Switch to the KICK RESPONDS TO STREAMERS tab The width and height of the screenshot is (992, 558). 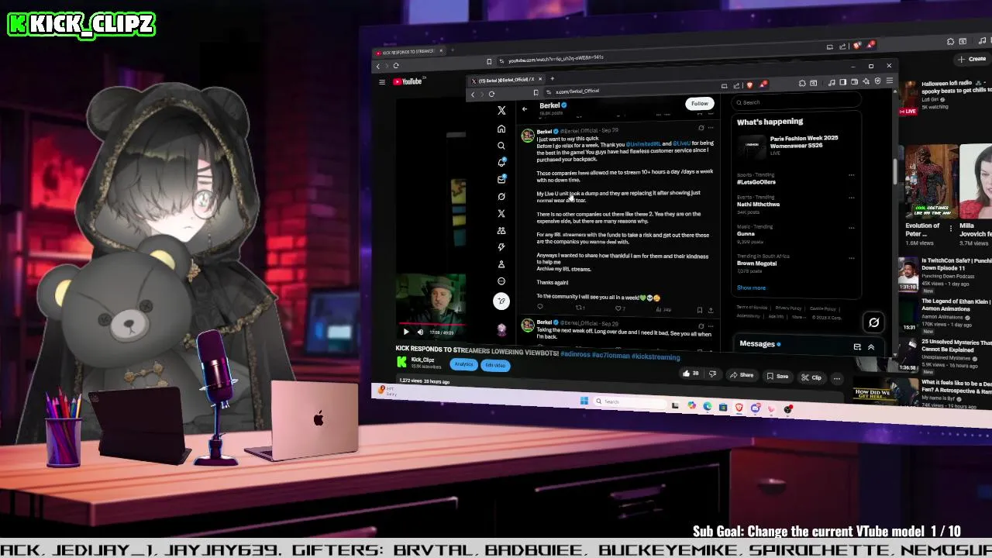(406, 52)
